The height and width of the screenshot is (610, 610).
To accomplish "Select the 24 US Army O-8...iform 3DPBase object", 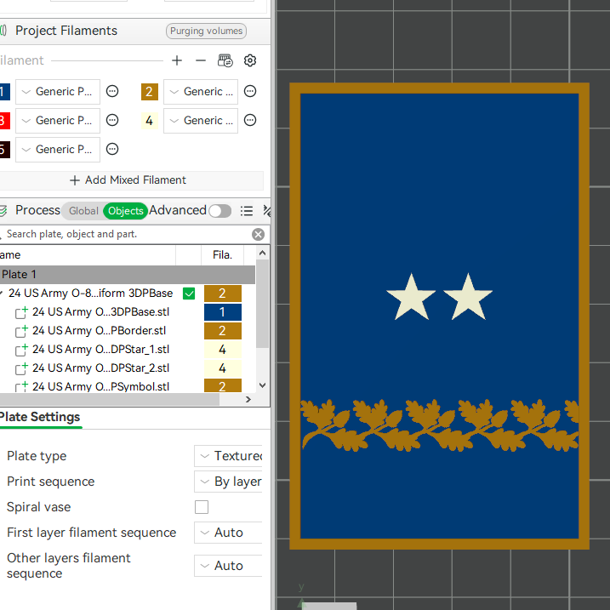I will (90, 294).
